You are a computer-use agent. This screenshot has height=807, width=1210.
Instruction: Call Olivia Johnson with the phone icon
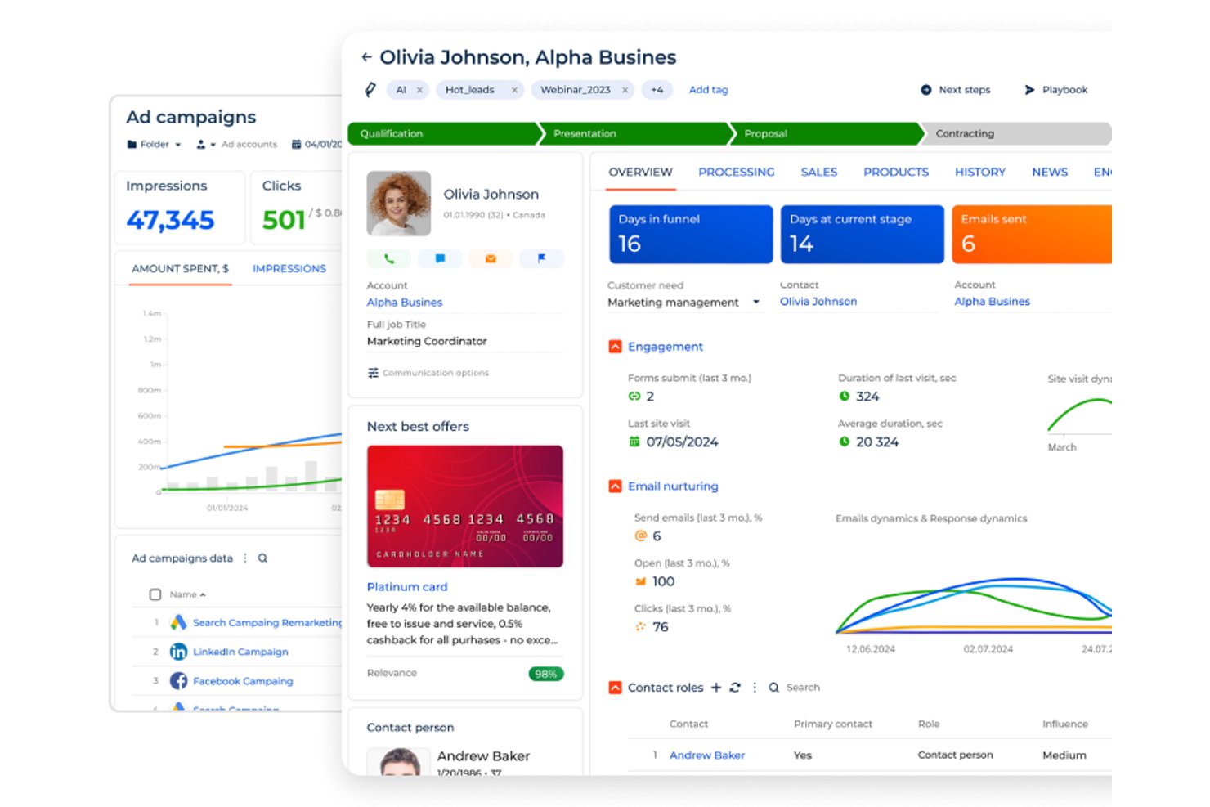point(389,259)
